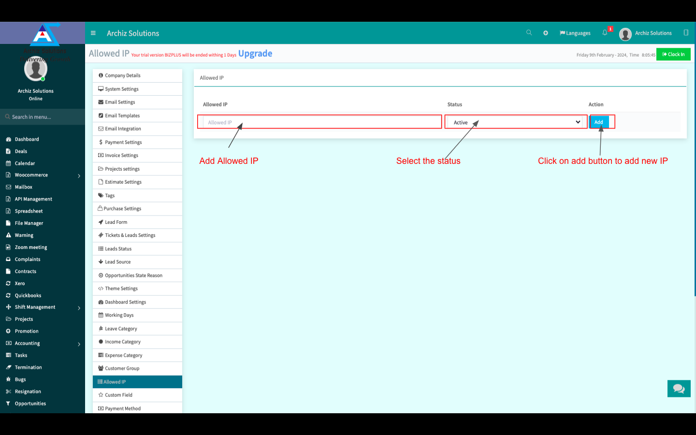Open the live chat bubble icon
696x435 pixels.
point(679,389)
